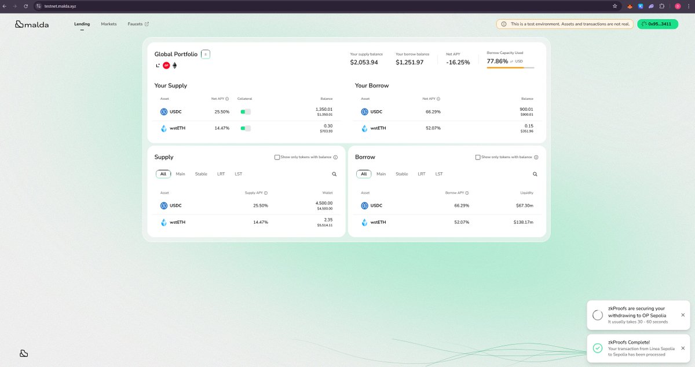The image size is (695, 367).
Task: Click USDC icon in Borrow list
Action: coord(364,206)
